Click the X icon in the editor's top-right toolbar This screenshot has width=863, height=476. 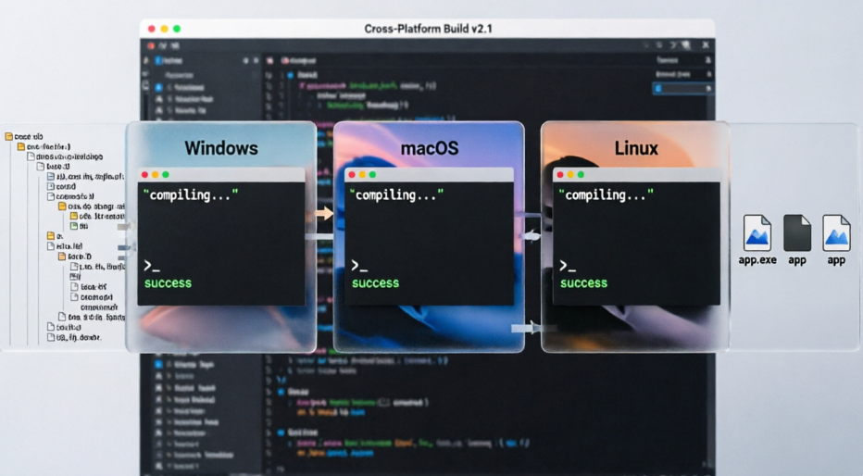coord(706,44)
